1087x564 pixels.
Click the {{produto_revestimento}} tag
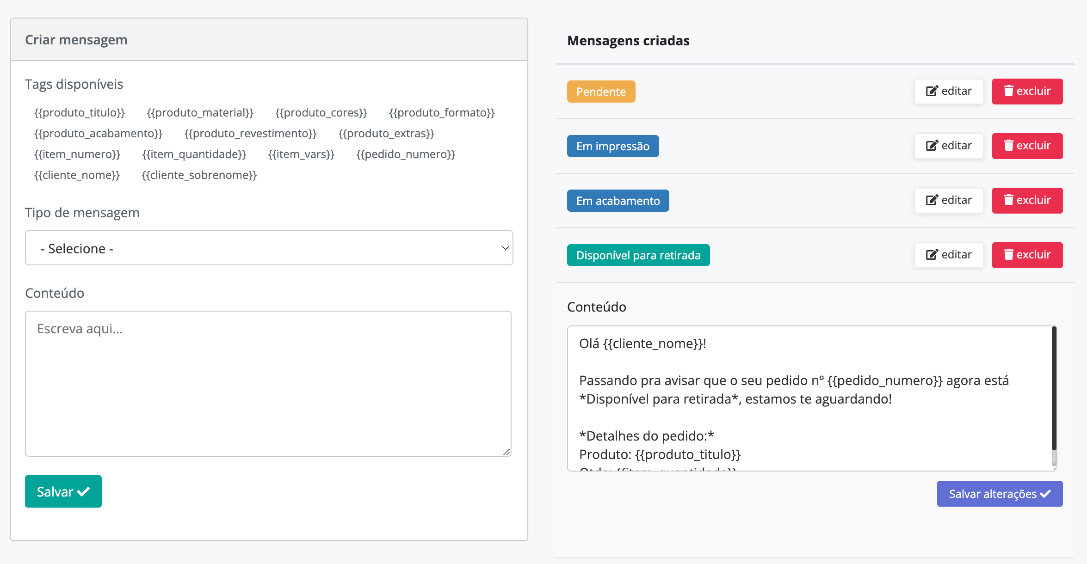click(250, 134)
